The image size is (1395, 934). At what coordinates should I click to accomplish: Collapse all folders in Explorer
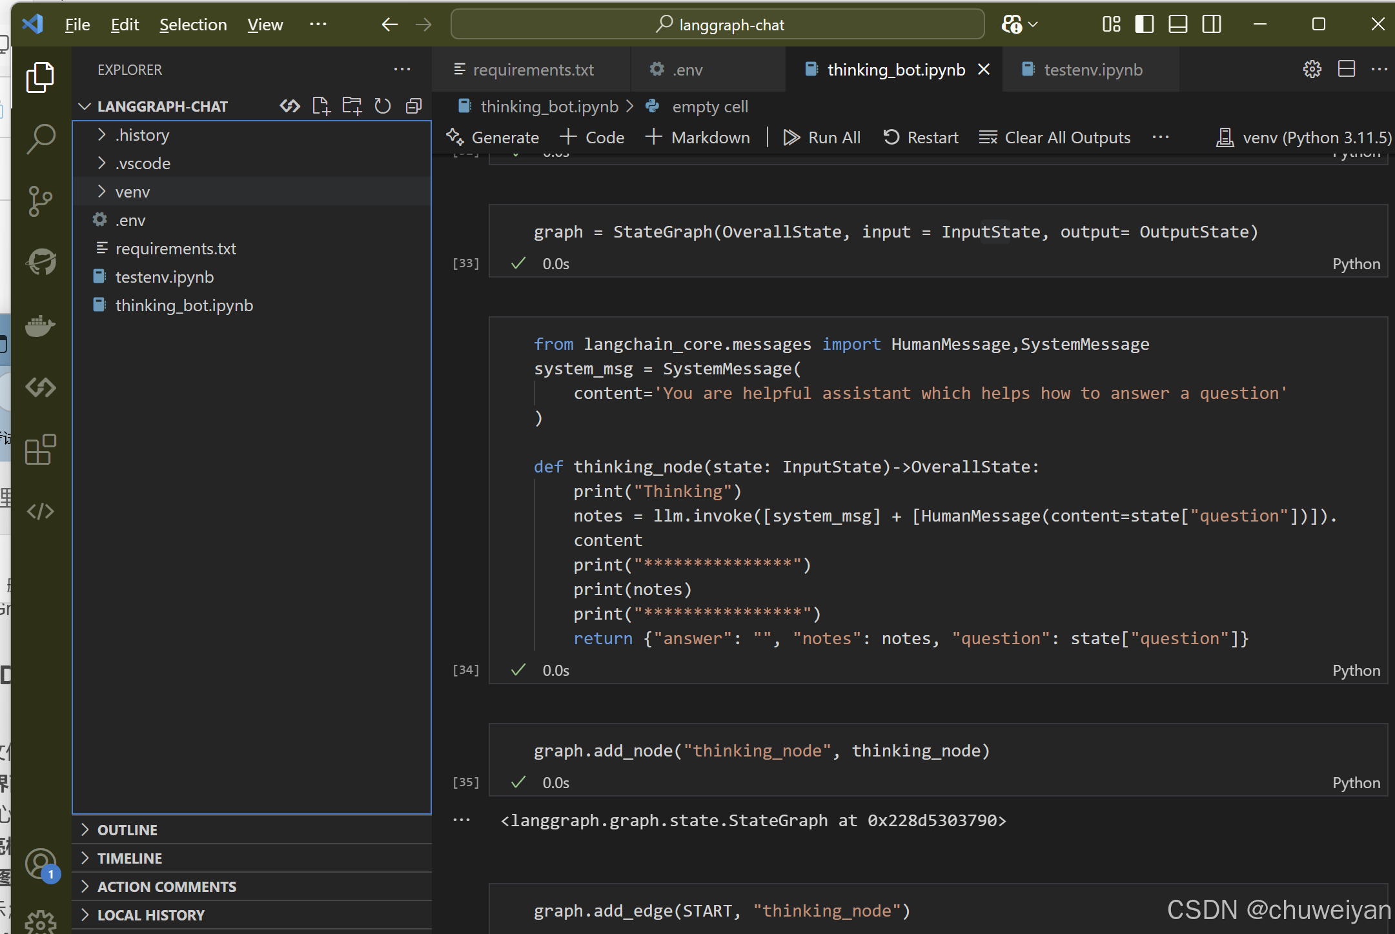(413, 106)
